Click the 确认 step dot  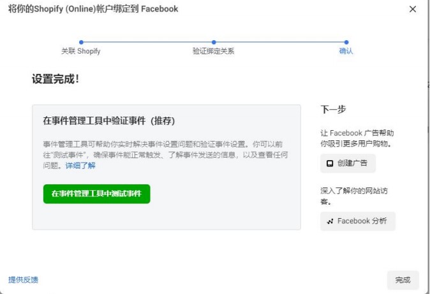pos(346,42)
